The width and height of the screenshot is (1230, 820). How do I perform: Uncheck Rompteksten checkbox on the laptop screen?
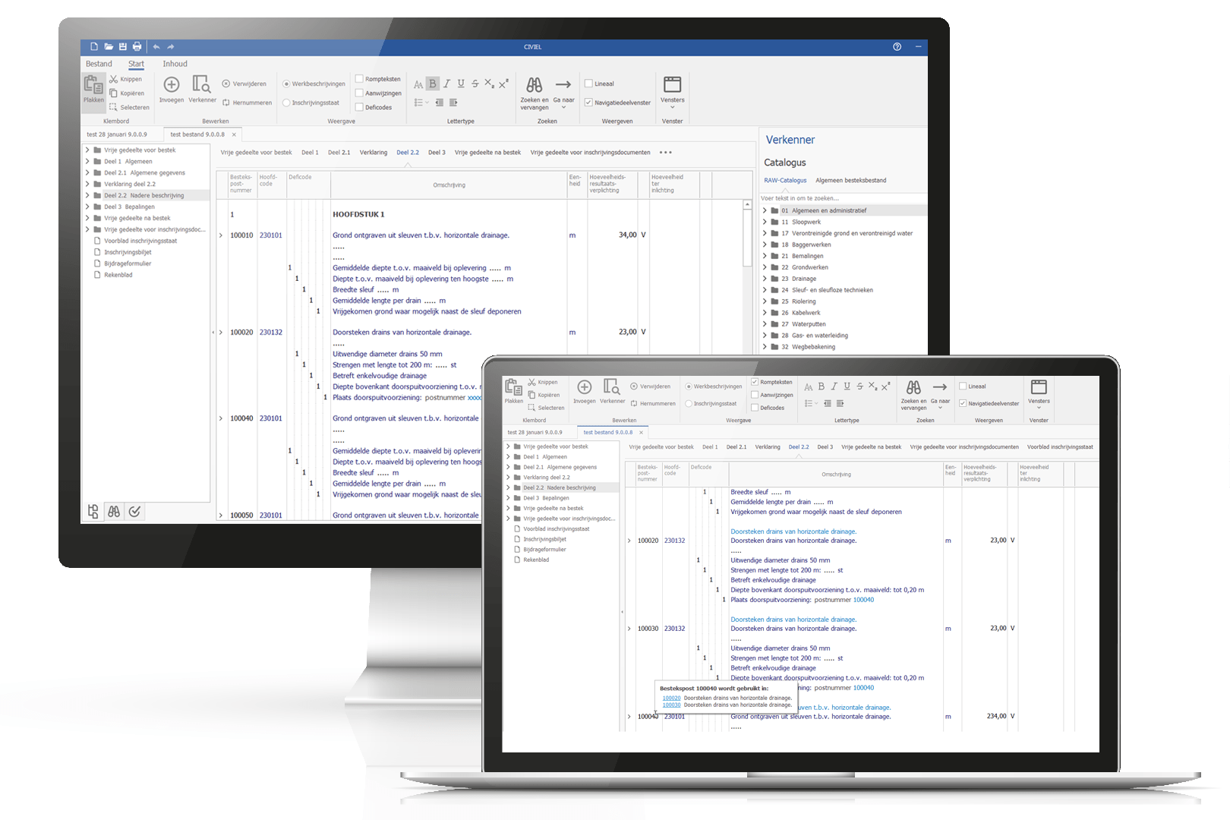click(x=755, y=382)
